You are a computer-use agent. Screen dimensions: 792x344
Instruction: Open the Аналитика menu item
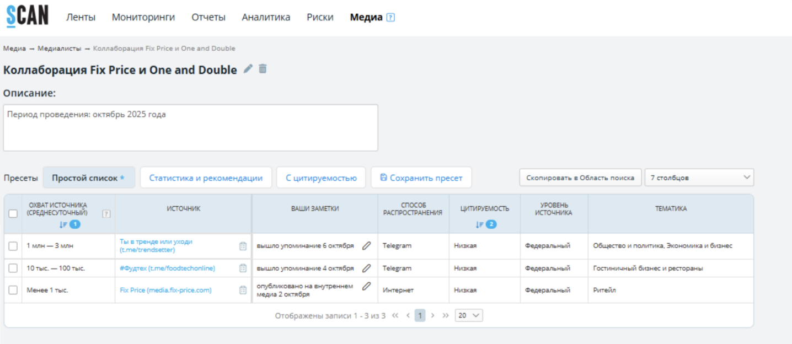(x=266, y=18)
